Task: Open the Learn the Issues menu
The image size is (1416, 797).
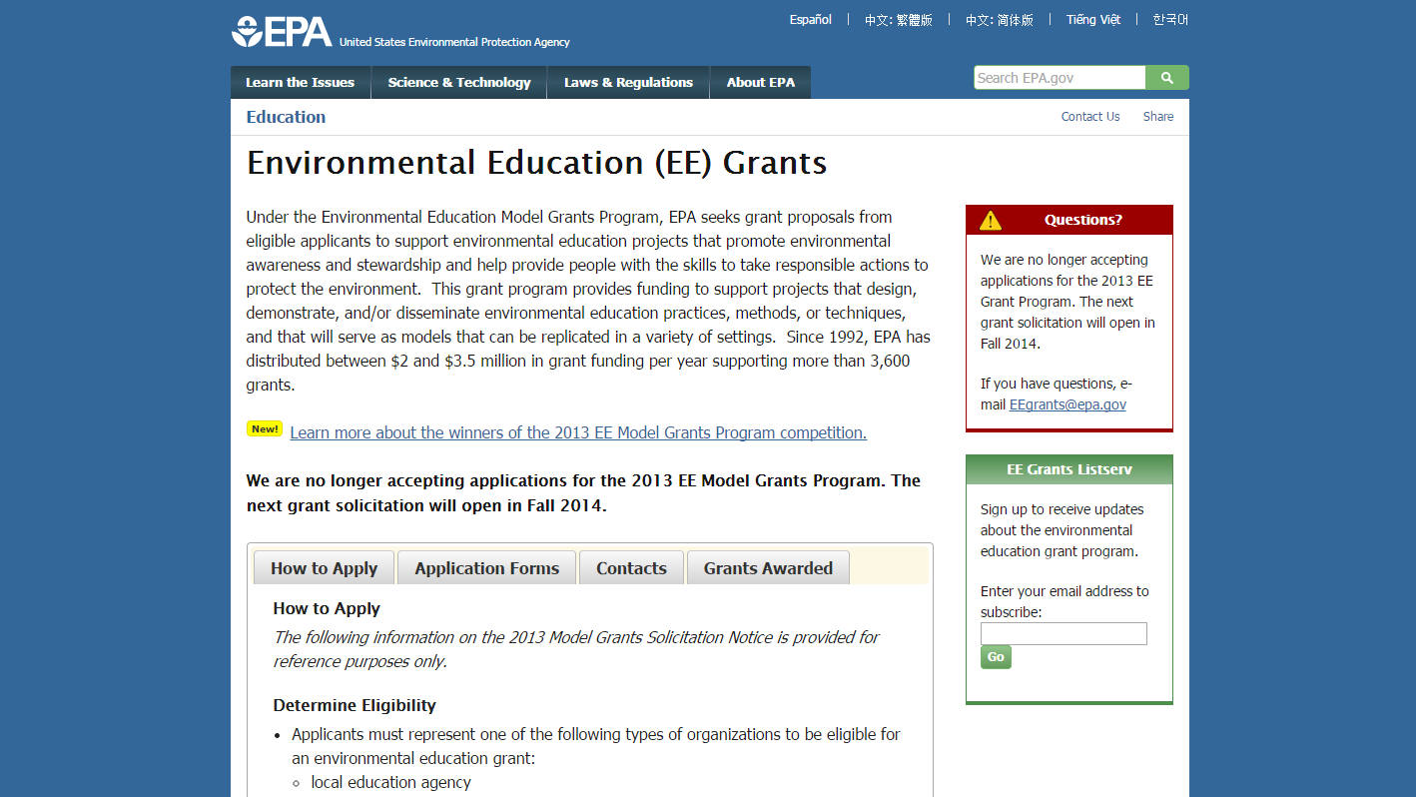Action: 301,83
